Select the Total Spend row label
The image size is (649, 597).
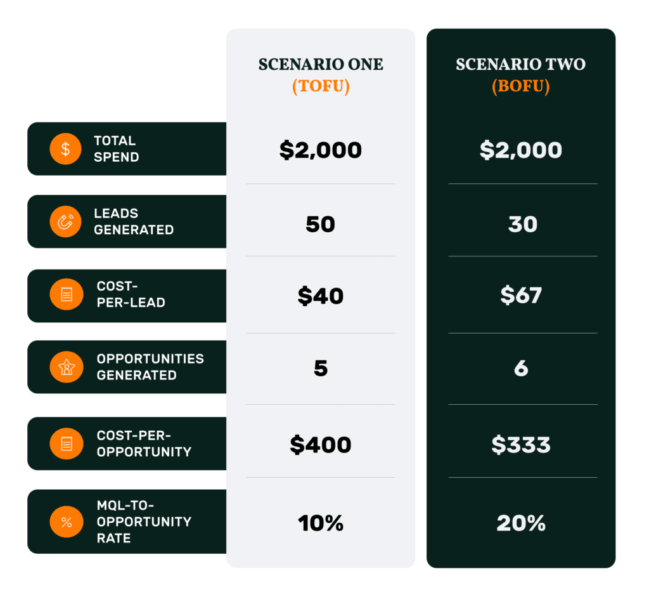click(x=116, y=149)
